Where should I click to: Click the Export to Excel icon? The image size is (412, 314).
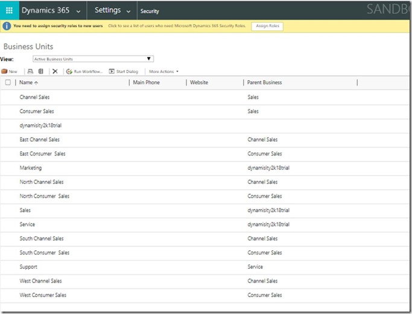41,71
